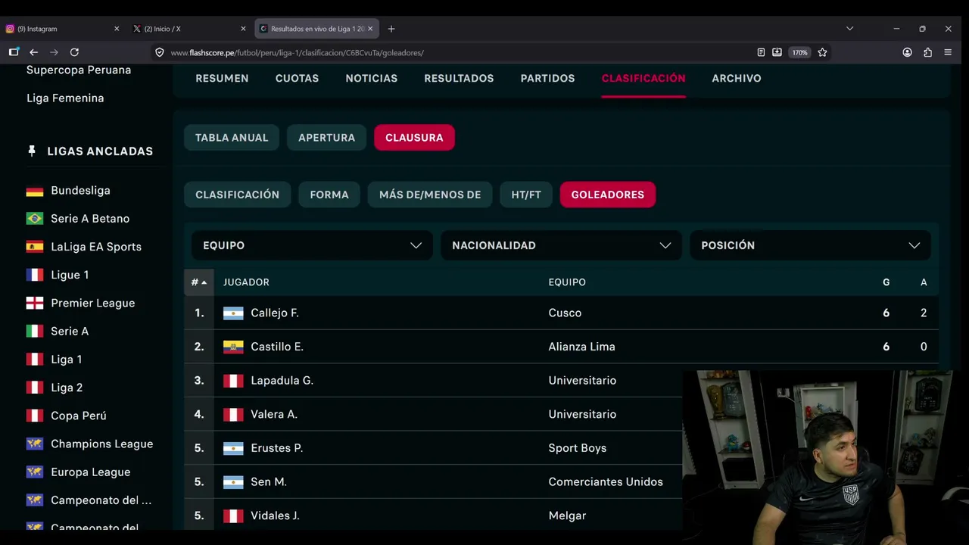Open the PARTIDOS tab
Screen dimensions: 969x545
click(547, 78)
